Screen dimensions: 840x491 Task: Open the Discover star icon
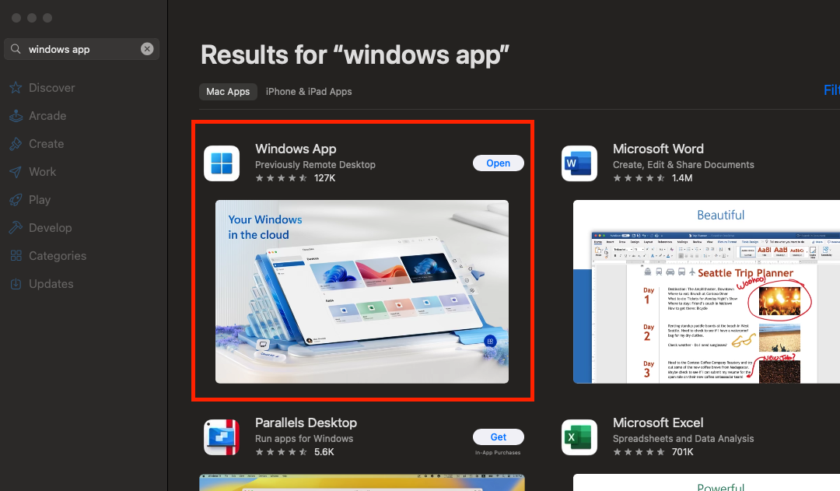click(16, 87)
